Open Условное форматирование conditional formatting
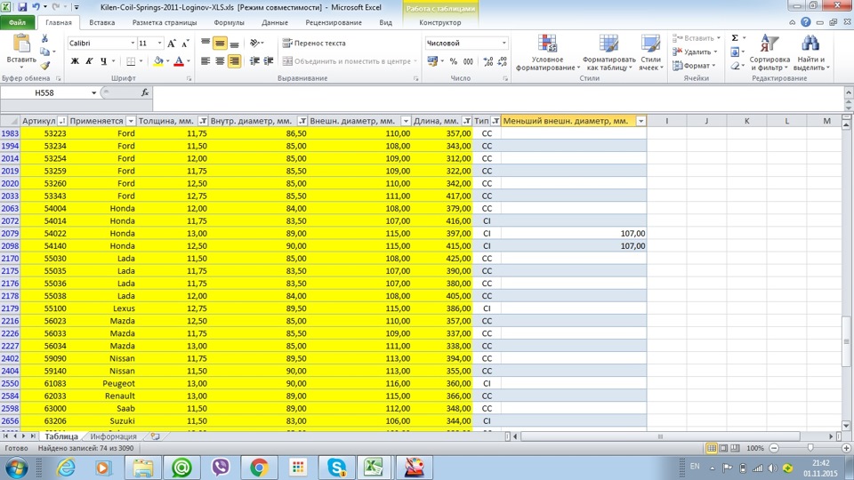The width and height of the screenshot is (854, 480). [547, 52]
